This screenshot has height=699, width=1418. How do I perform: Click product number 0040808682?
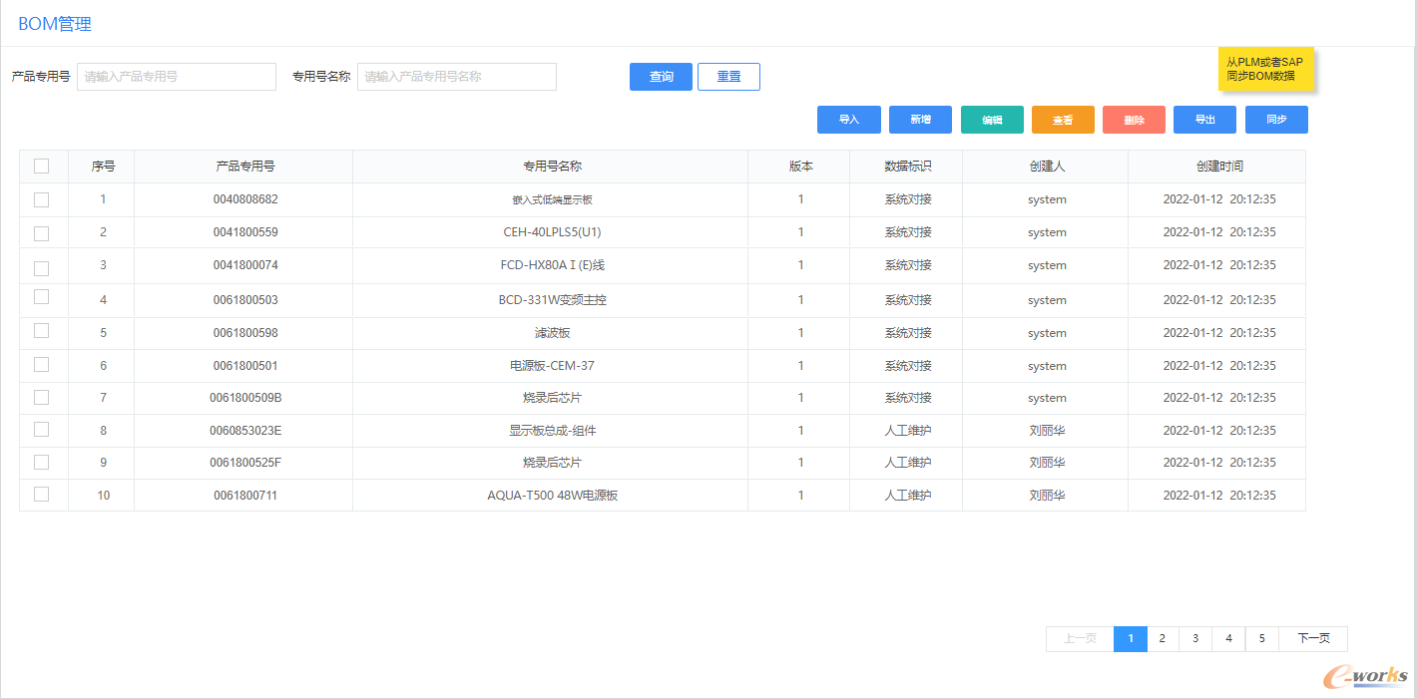point(245,199)
